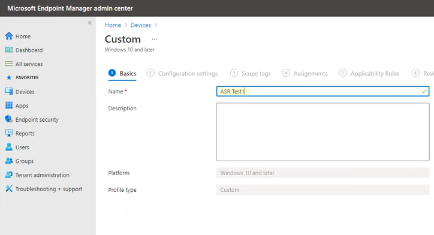The height and width of the screenshot is (235, 434).
Task: Open Devices via its monitor icon
Action: (9, 91)
